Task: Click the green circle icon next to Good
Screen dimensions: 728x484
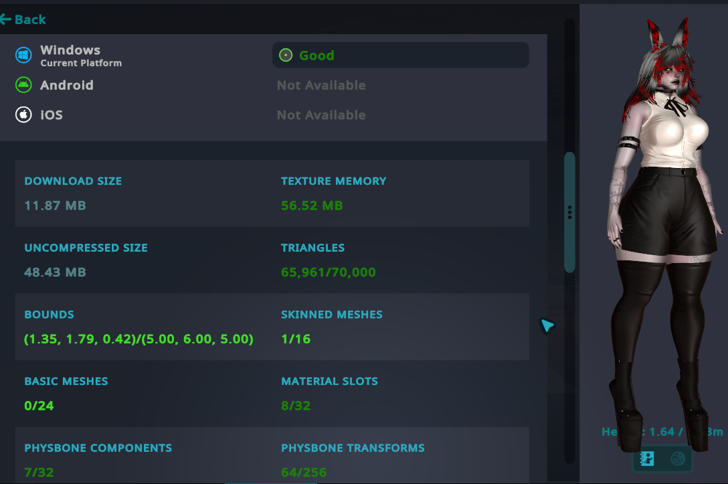Action: click(286, 55)
